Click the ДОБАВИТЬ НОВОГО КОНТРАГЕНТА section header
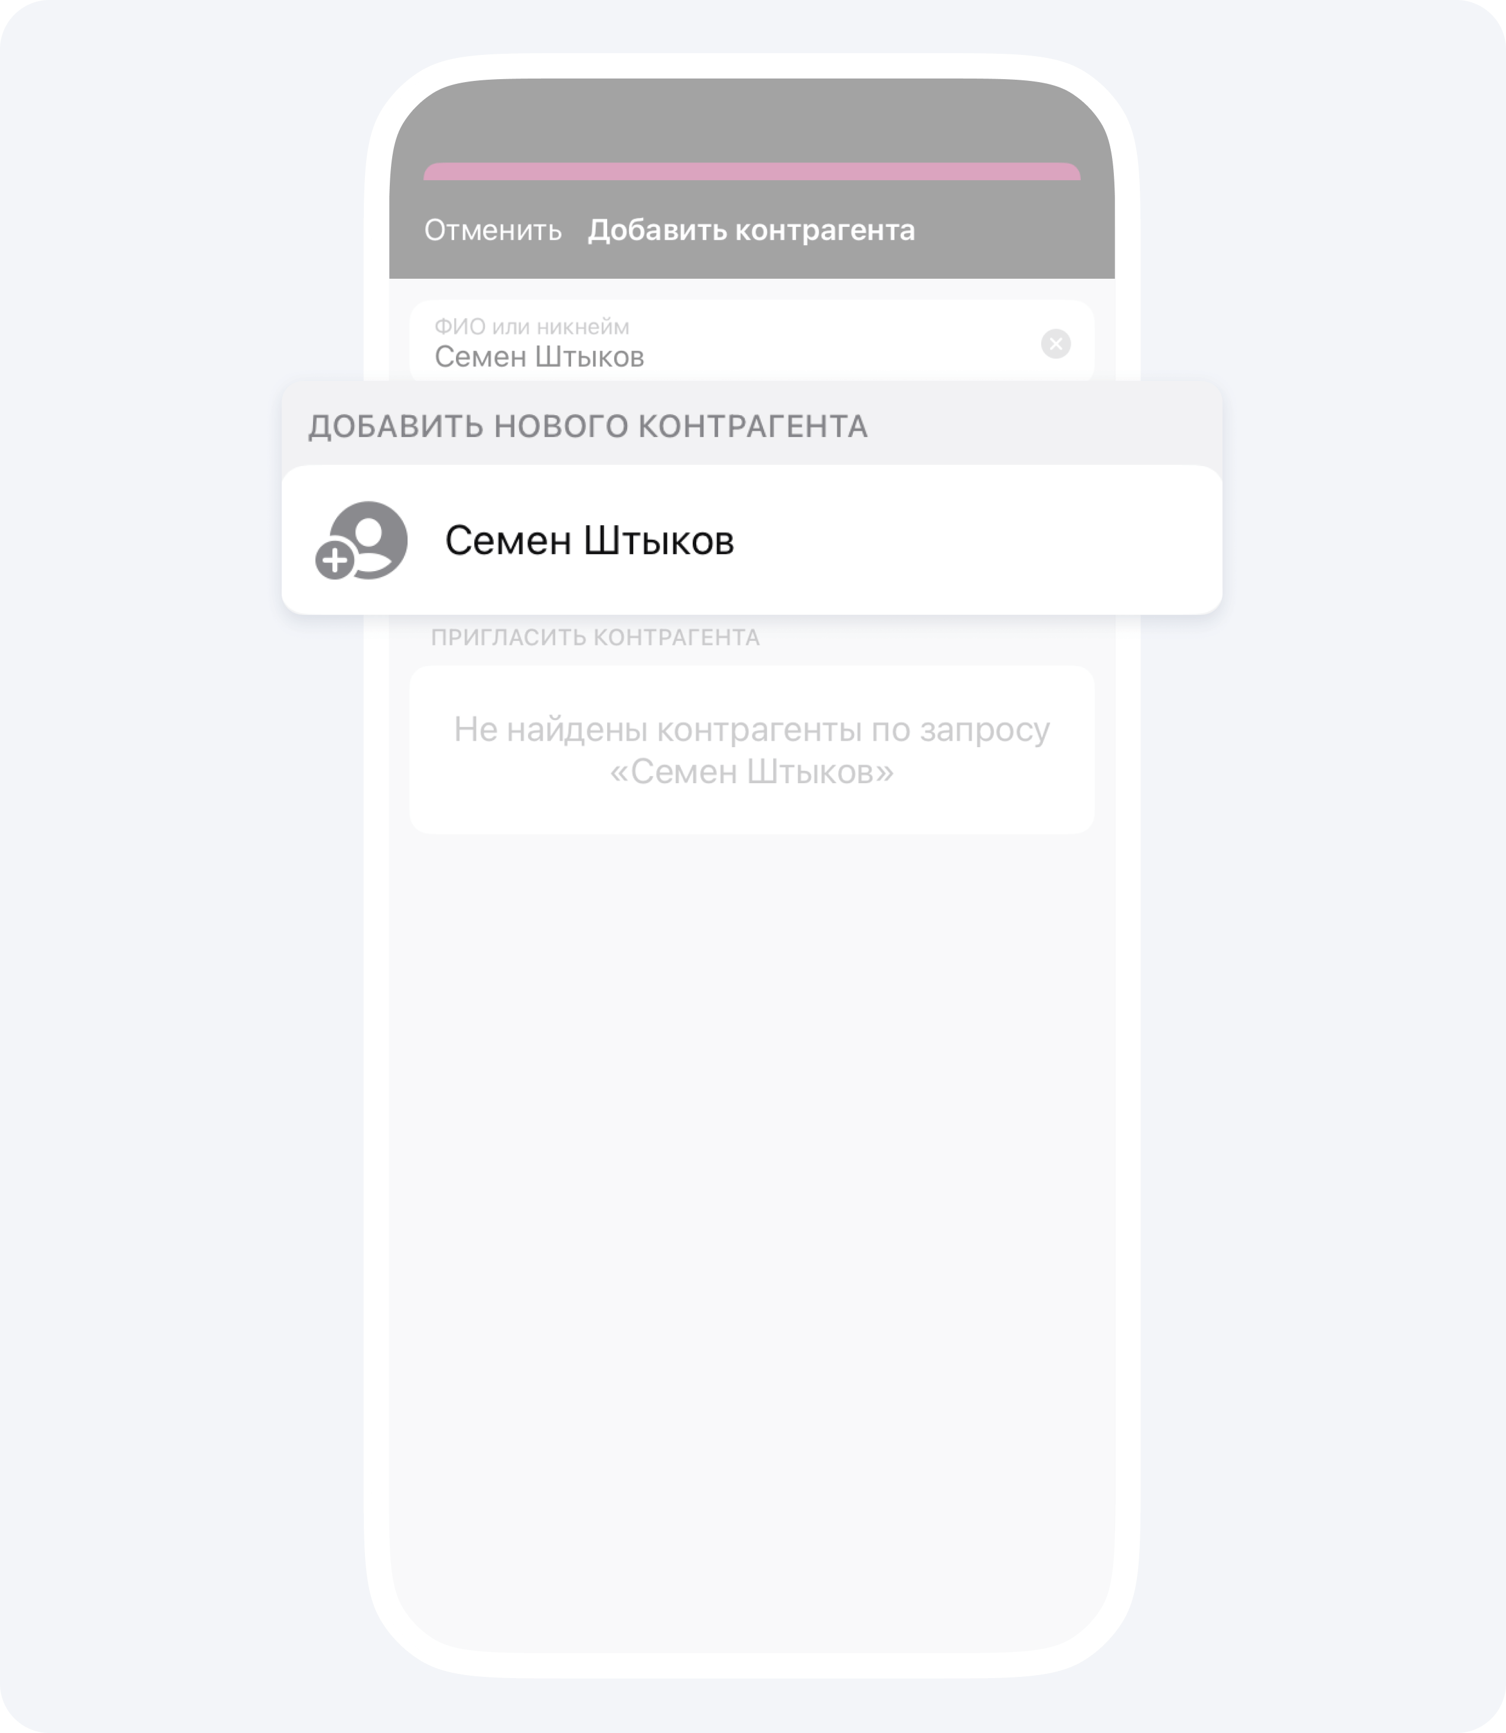The height and width of the screenshot is (1733, 1506). point(588,426)
